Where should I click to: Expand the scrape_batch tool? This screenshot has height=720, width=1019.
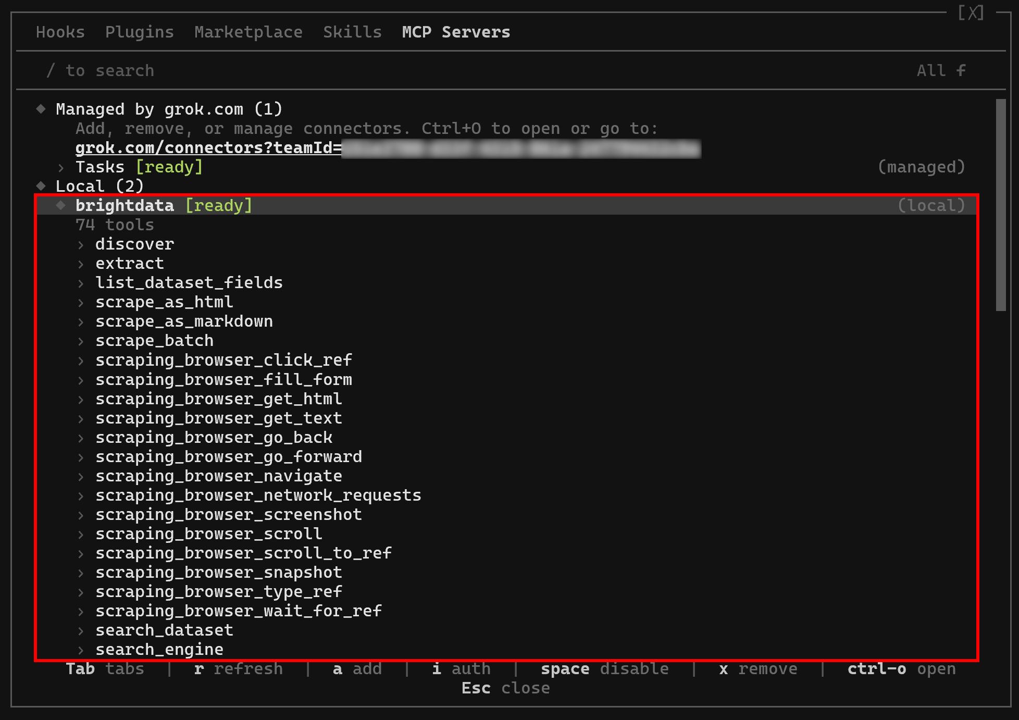point(81,341)
